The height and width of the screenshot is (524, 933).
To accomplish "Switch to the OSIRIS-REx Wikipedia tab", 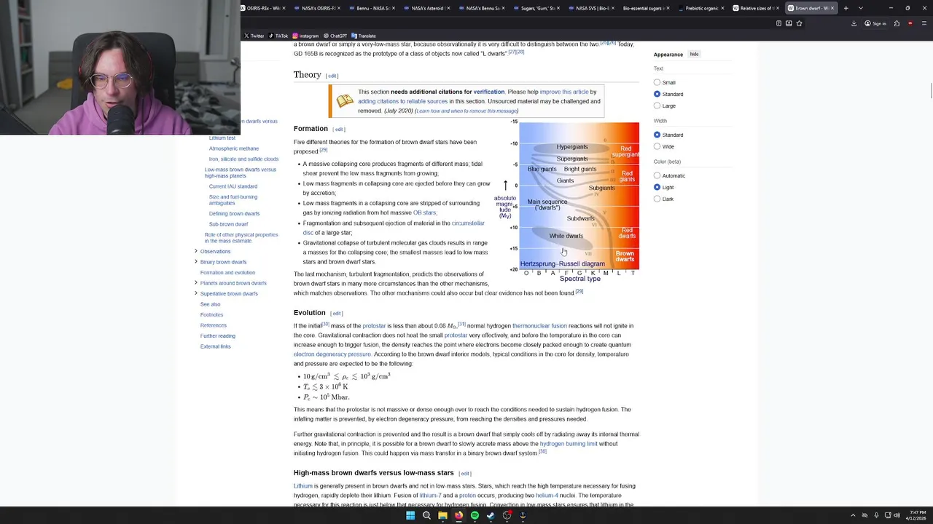I will (262, 8).
